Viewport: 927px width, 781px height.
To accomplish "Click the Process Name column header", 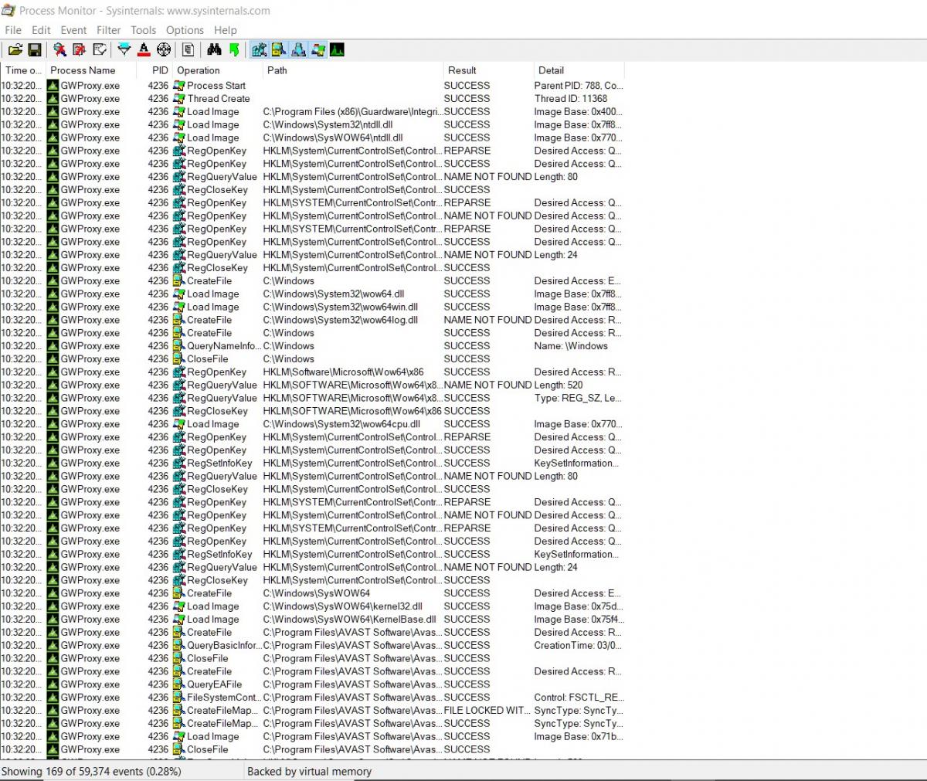I will [91, 70].
